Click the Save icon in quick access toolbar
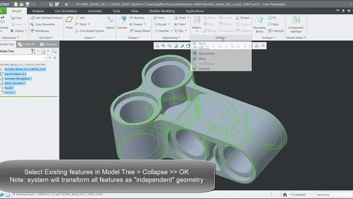Screen dimensions: 353x199 tap(28, 4)
